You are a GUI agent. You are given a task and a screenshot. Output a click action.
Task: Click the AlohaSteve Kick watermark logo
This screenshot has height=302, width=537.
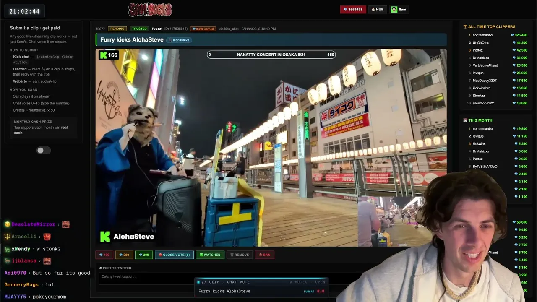pos(127,237)
